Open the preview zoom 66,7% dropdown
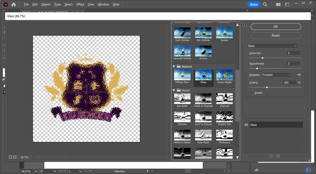 coord(34,157)
